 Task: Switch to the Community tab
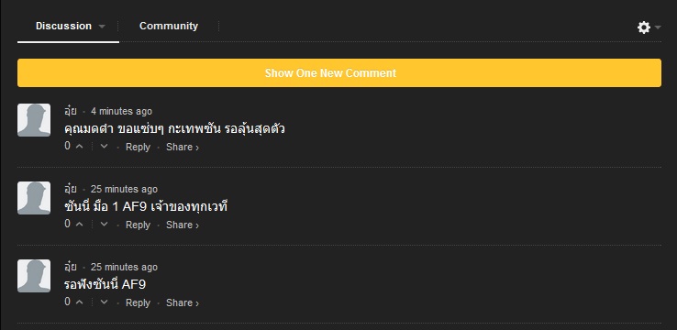169,26
